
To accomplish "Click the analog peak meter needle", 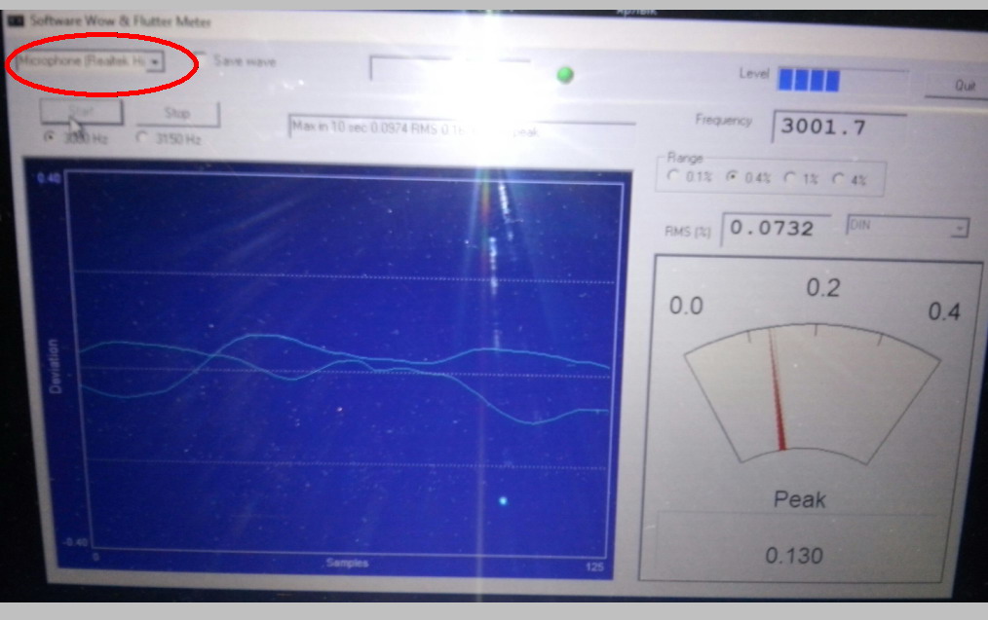I will coord(776,389).
